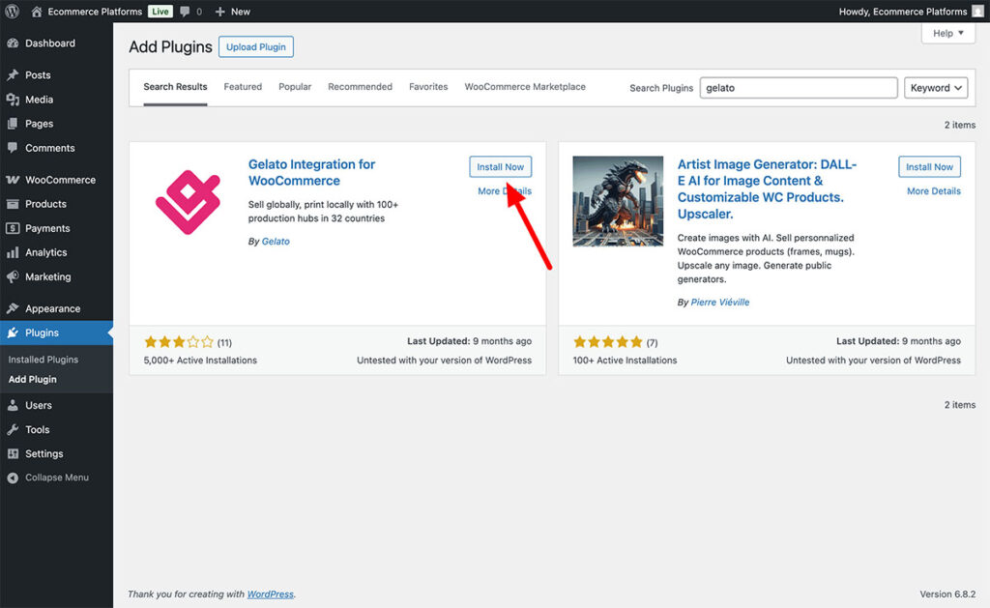The height and width of the screenshot is (608, 990).
Task: Open Appearance paintbrush icon in sidebar
Action: coord(13,309)
